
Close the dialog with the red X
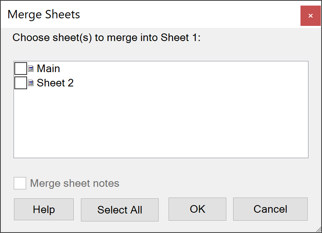click(310, 16)
